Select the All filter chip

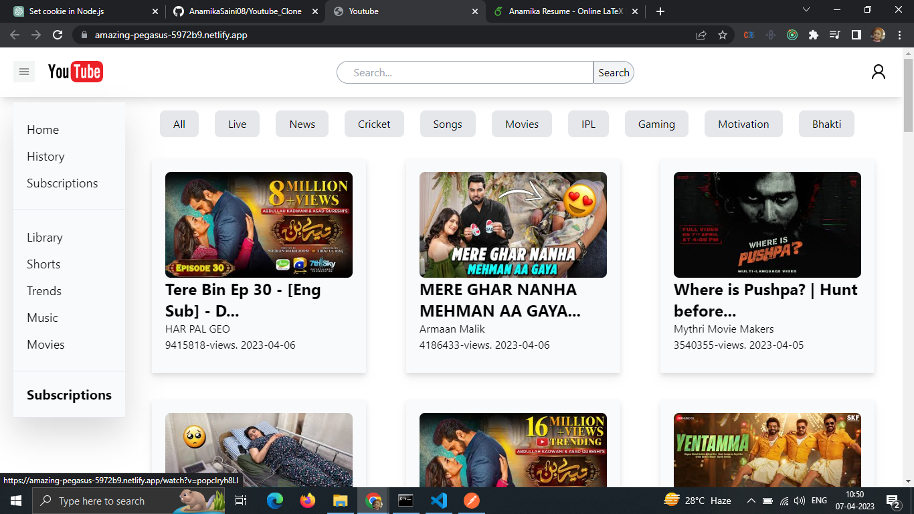pos(179,124)
